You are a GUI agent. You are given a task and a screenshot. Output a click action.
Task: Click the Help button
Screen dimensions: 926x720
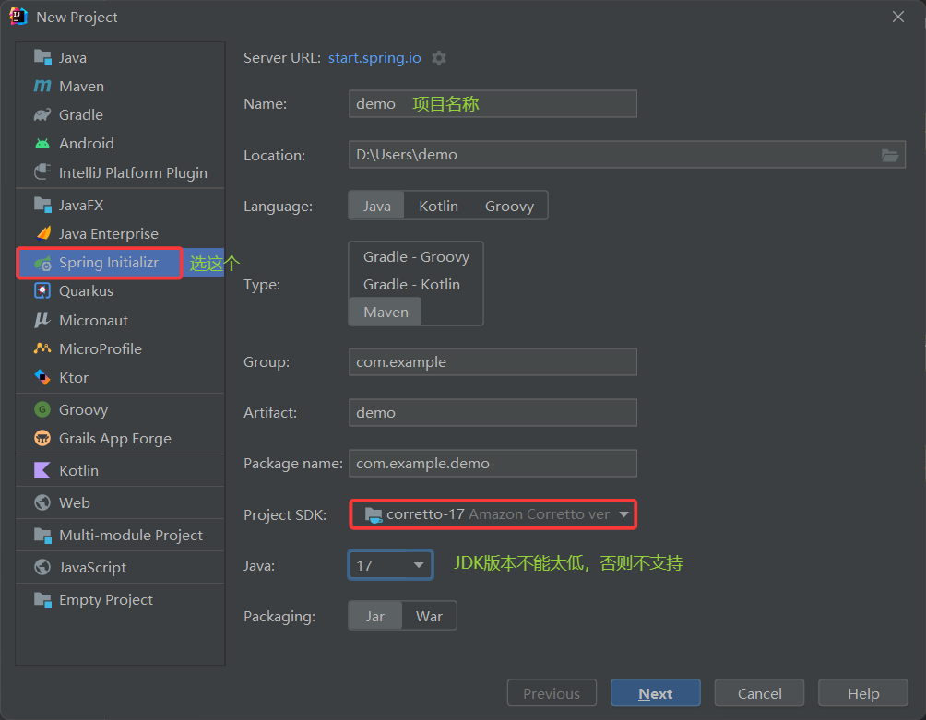863,693
